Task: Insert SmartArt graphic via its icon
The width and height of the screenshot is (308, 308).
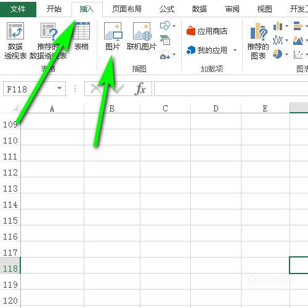Action: 165,40
